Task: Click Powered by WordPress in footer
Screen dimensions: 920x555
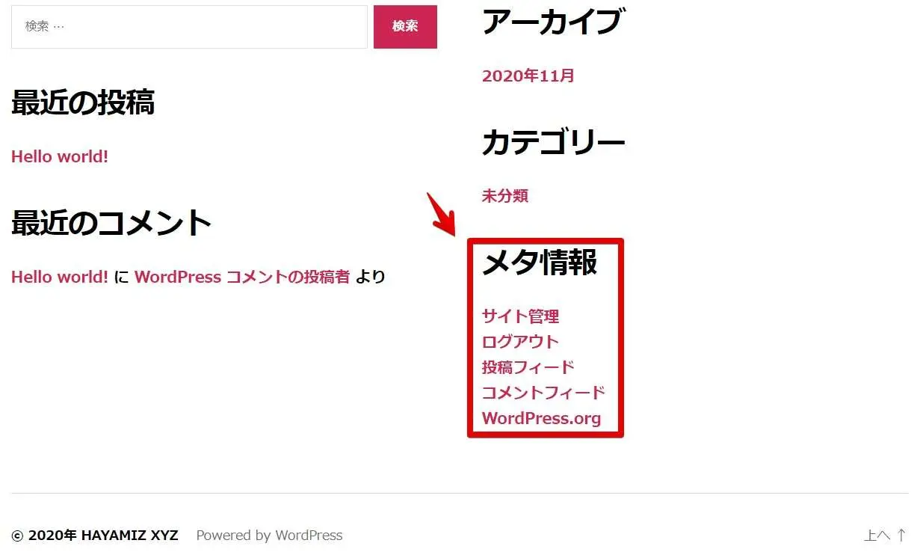Action: click(x=269, y=536)
